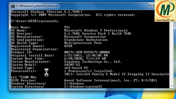Click 'Standalone Workstation' configuration value
Image resolution: width=176 pixels, height=99 pixels.
pos(86,40)
